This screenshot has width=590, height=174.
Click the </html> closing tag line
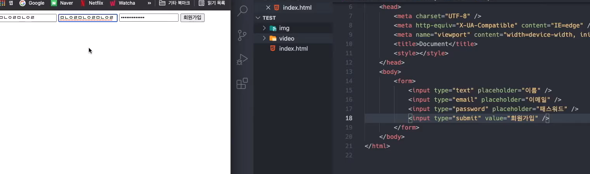(x=377, y=146)
